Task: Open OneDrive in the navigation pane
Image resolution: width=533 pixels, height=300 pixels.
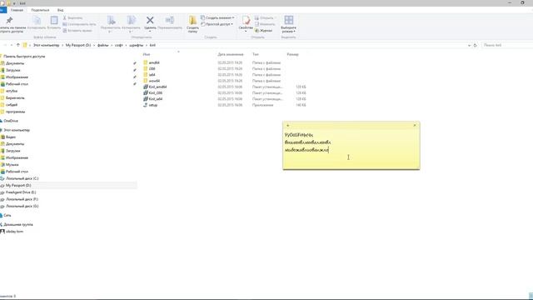Action: point(11,121)
